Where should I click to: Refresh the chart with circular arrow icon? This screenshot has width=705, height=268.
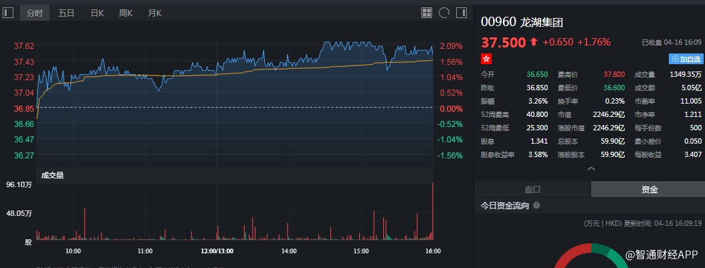coord(444,13)
